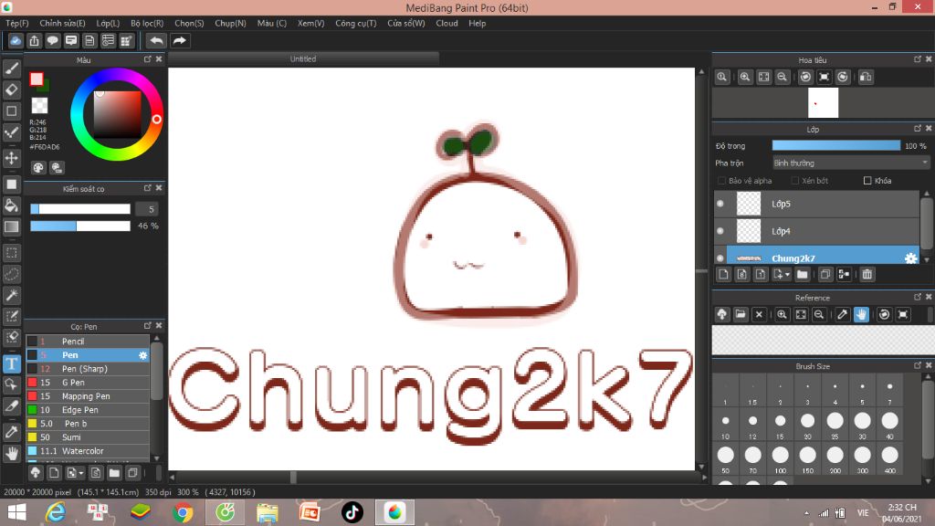
Task: Open Chrome from taskbar
Action: tap(183, 512)
